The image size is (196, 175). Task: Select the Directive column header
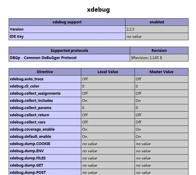[45, 72]
